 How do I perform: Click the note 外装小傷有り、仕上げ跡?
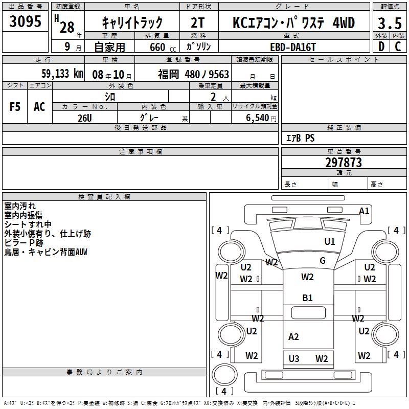pyautogui.click(x=48, y=234)
